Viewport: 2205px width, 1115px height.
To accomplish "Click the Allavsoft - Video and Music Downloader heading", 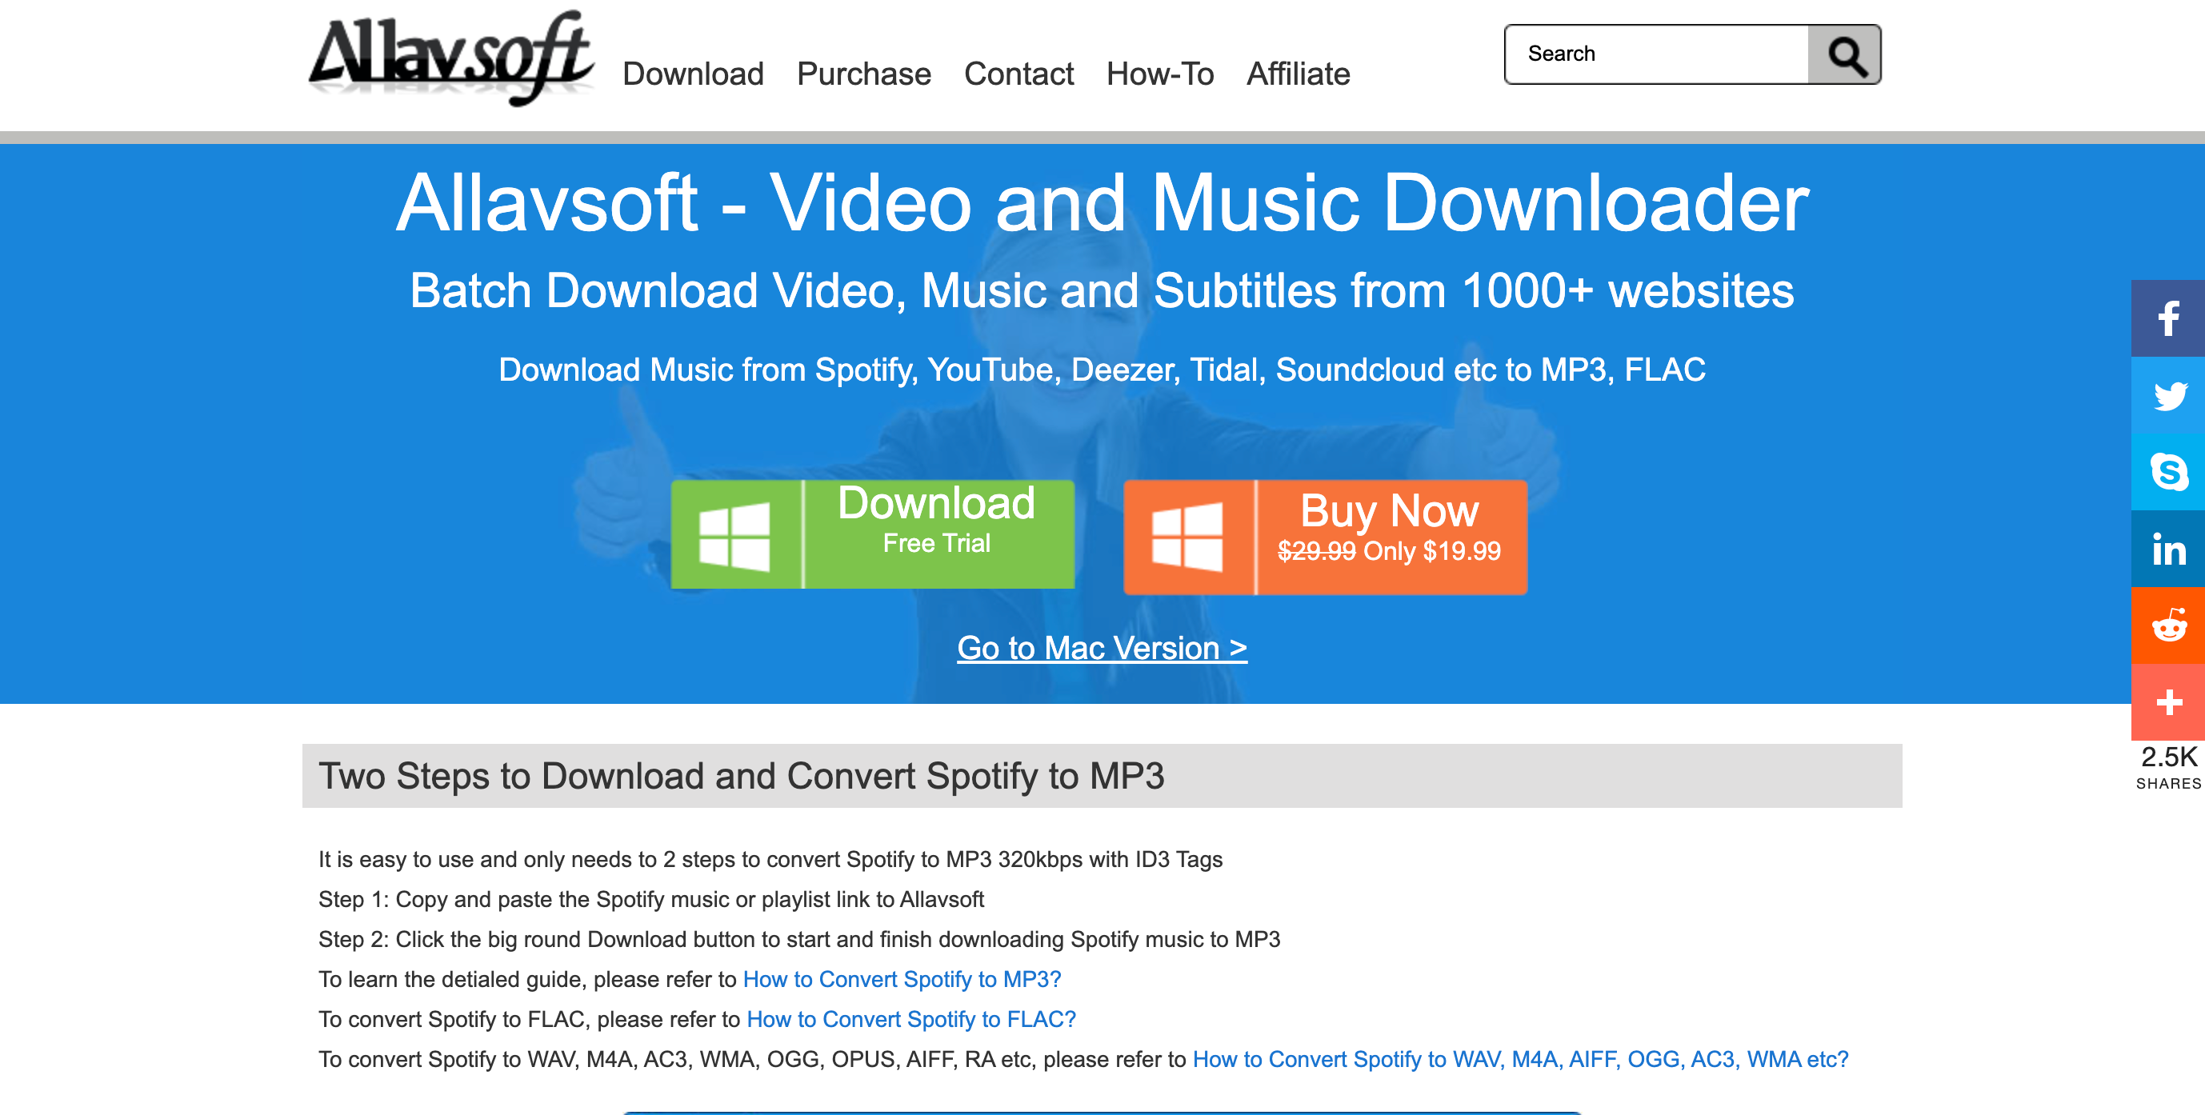I will pos(1102,203).
